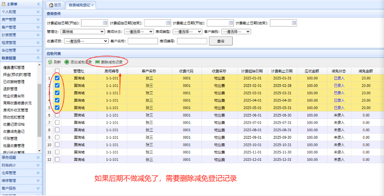Expand the 维修管理 menu section

pos(21,181)
